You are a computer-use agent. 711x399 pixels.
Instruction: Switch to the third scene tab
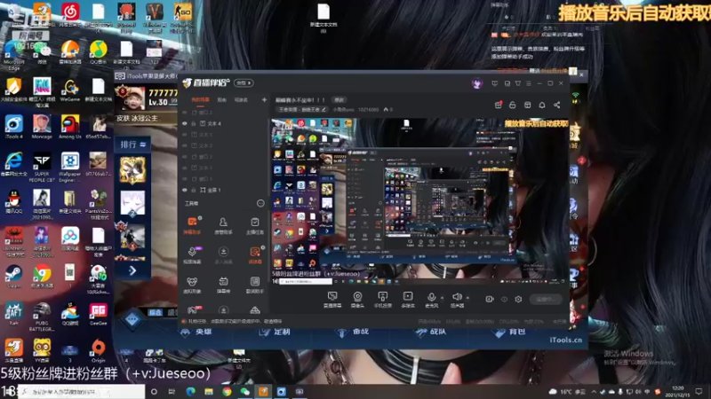click(241, 99)
